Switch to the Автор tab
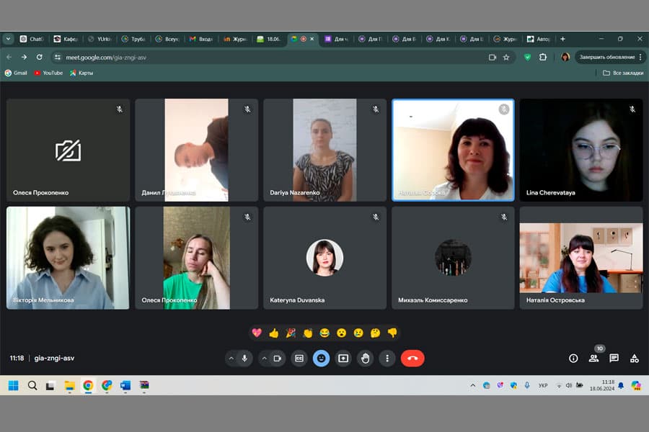Image resolution: width=649 pixels, height=432 pixels. click(x=539, y=39)
